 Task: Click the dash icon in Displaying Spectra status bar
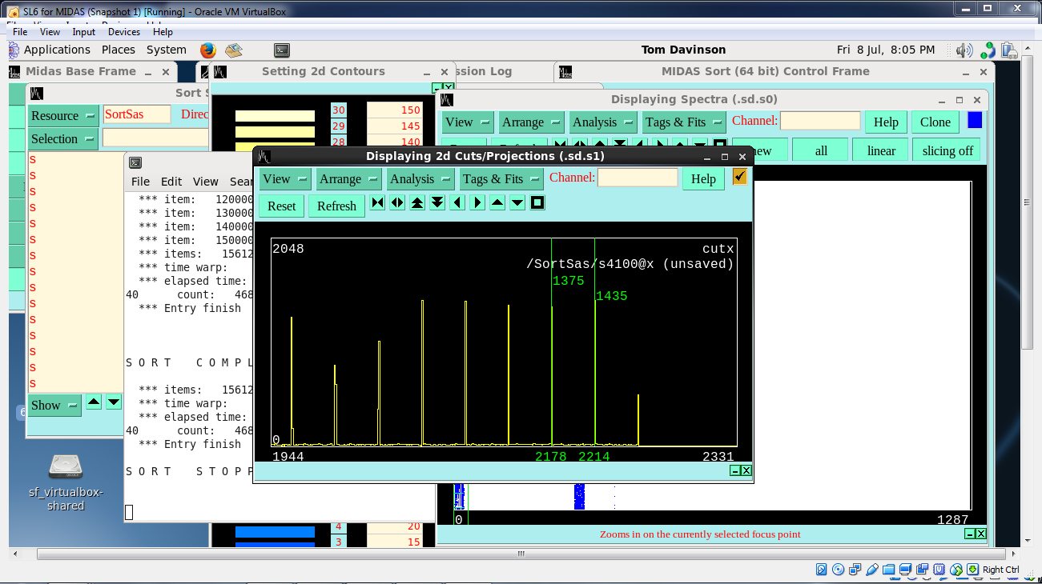(970, 534)
